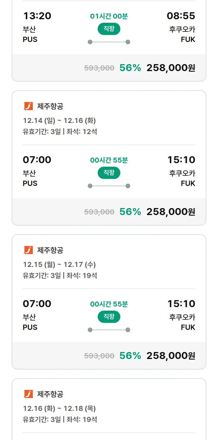The image size is (218, 440).
Task: Tap the 직항 badge on the 12.15 (월) flight
Action: (109, 317)
